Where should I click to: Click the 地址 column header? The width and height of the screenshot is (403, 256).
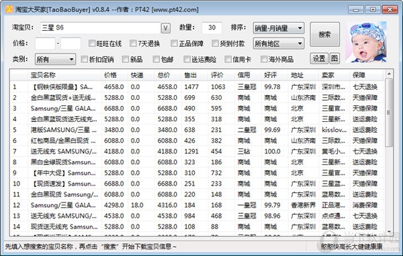pos(304,75)
